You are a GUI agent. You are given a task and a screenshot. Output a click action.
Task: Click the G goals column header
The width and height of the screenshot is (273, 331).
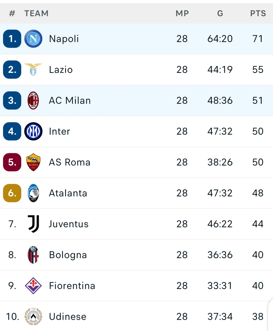pos(220,14)
